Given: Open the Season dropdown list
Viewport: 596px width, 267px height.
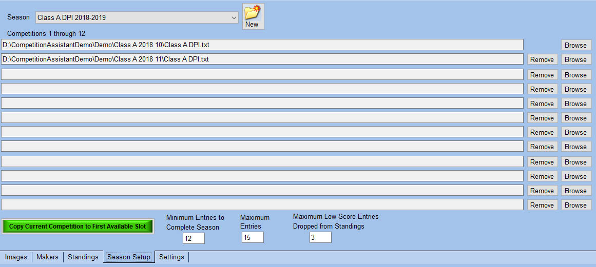Looking at the screenshot, I should point(137,17).
